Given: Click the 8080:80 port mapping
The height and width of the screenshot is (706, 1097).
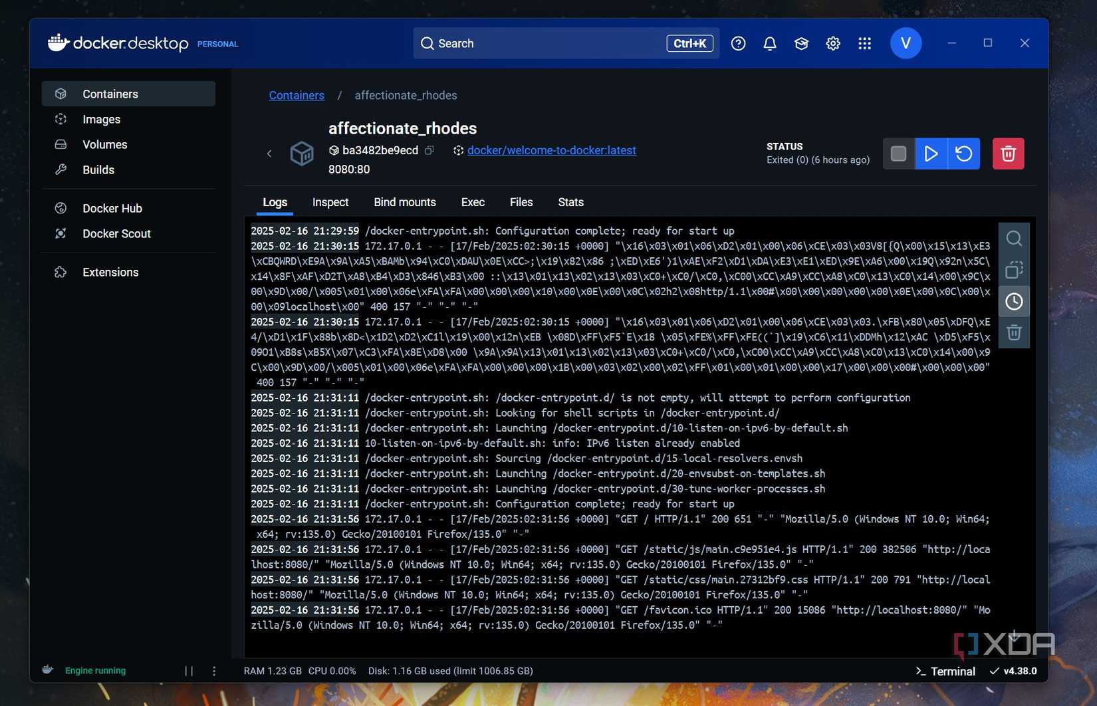Looking at the screenshot, I should point(349,170).
